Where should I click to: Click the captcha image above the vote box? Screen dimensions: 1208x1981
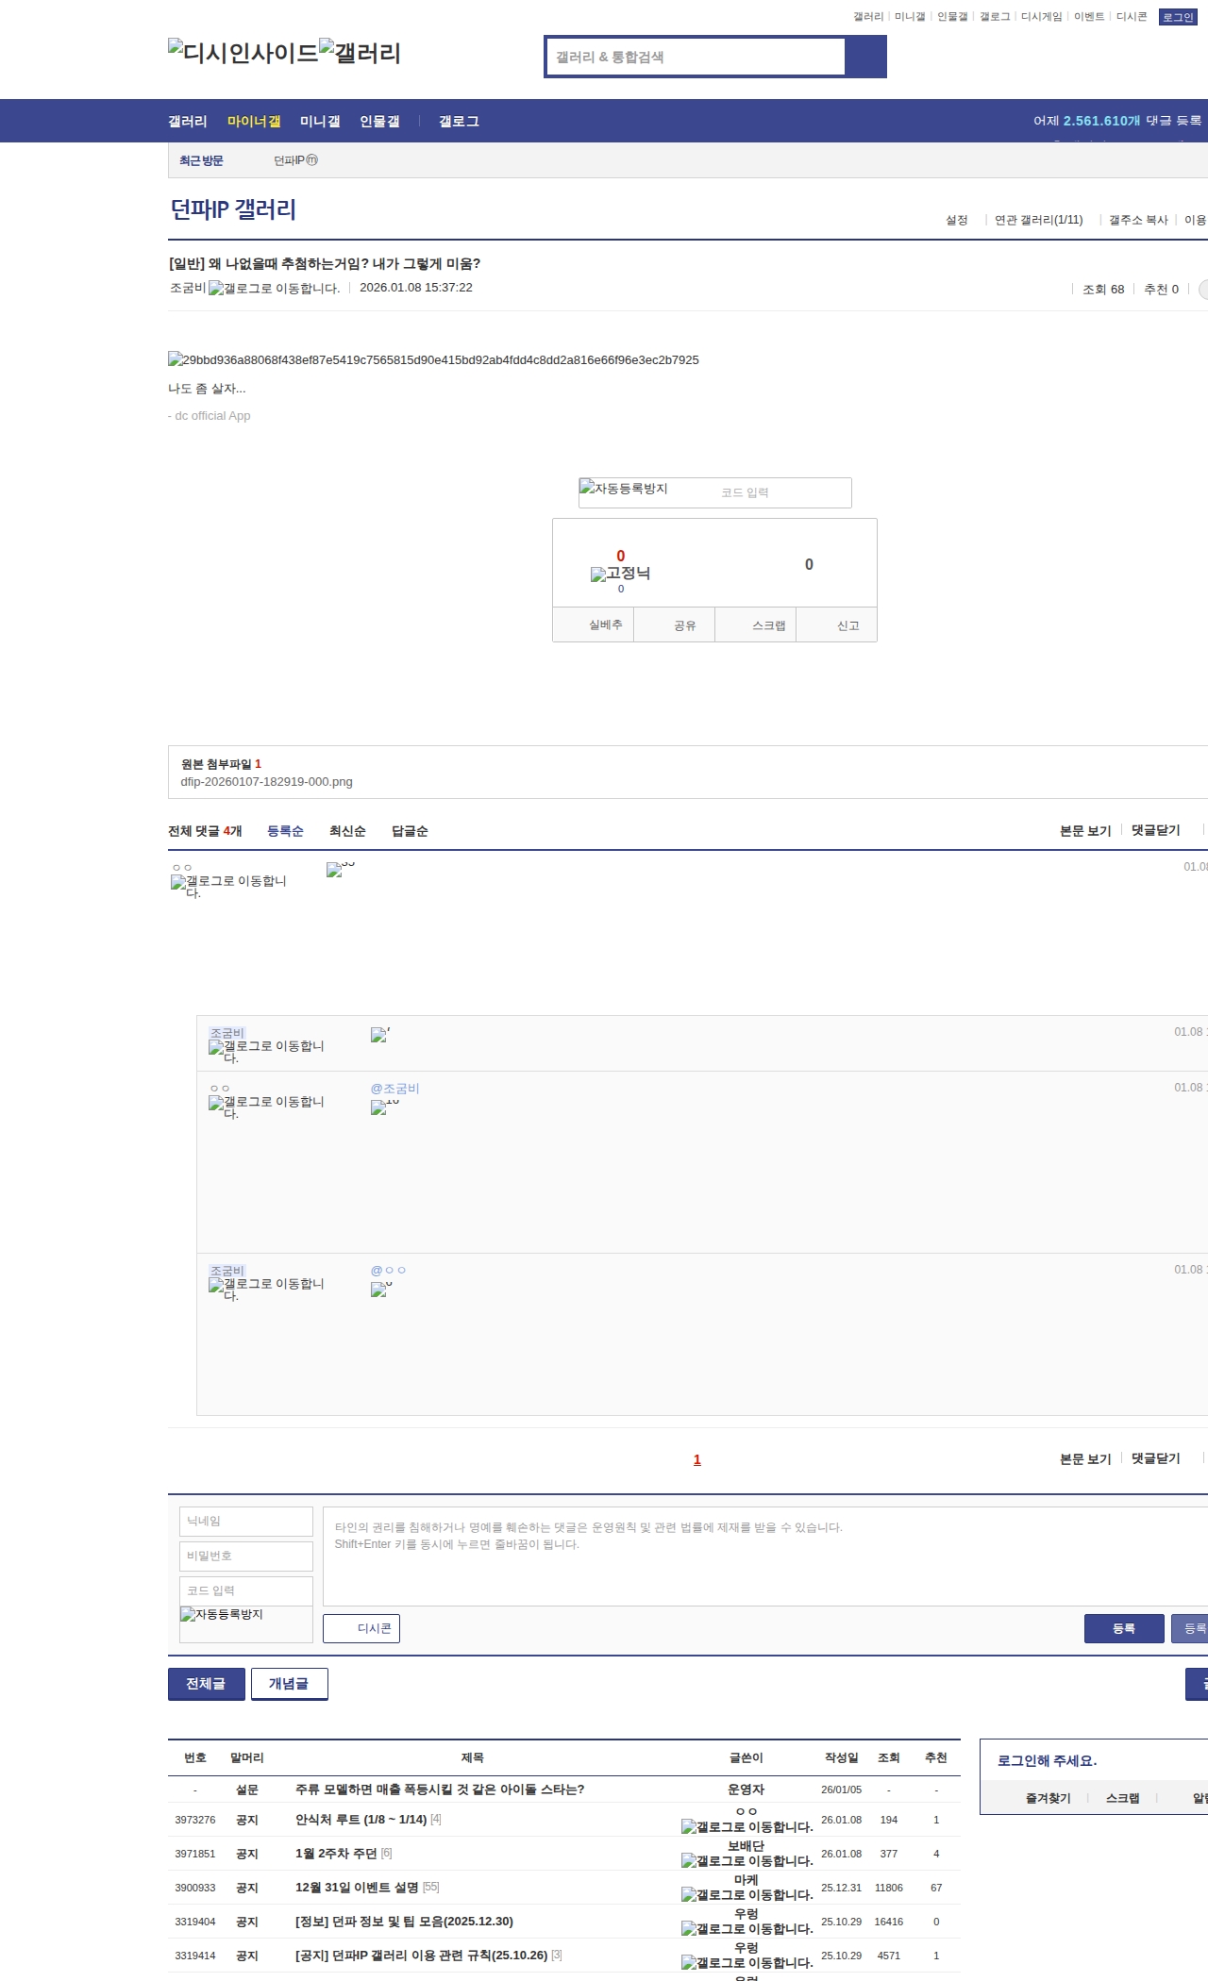pos(624,489)
